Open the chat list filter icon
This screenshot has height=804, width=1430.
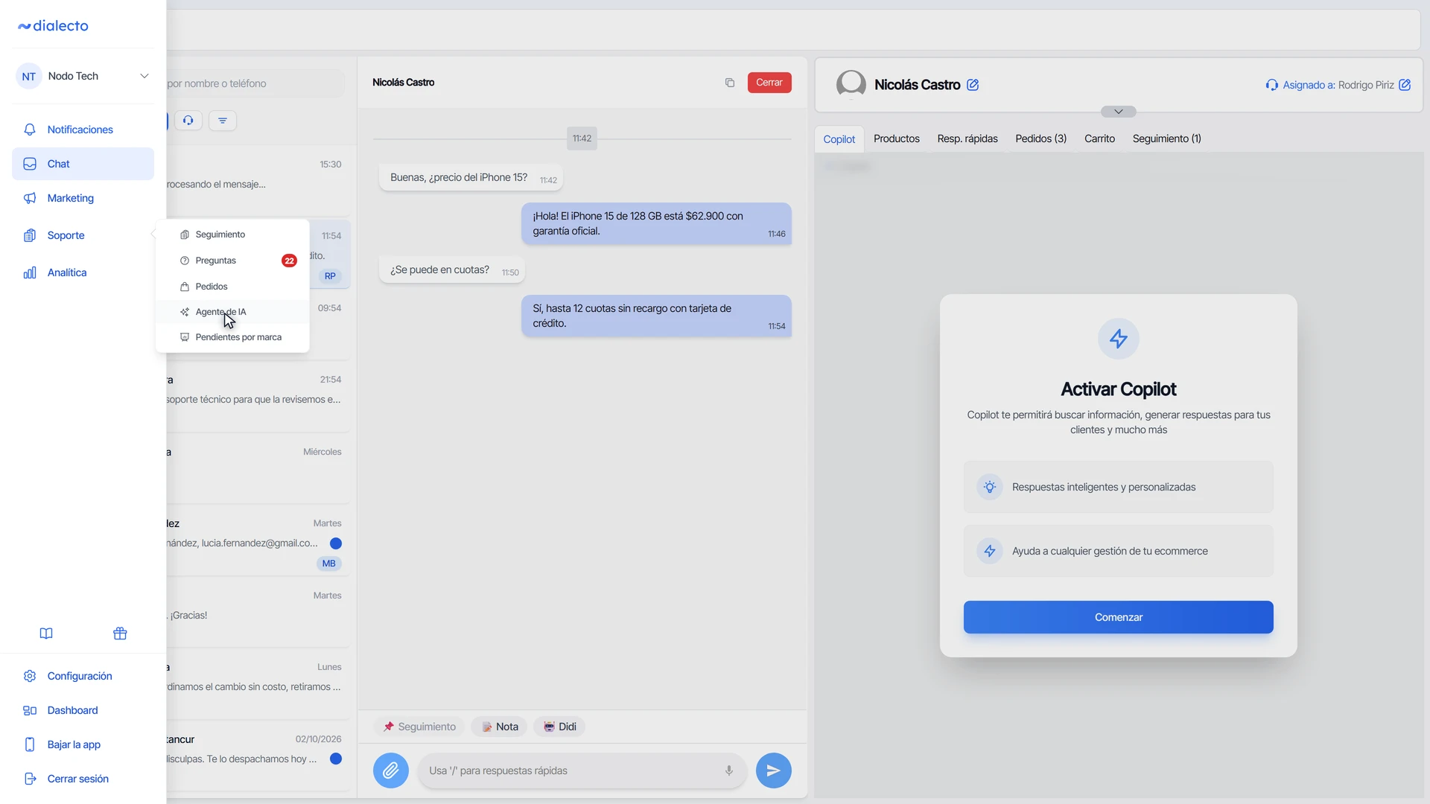tap(223, 121)
